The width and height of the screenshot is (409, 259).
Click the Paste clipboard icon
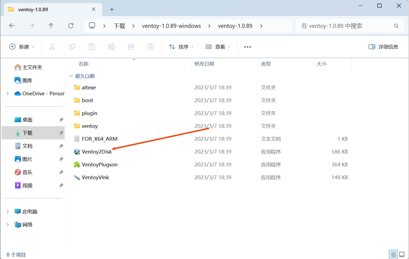pos(92,47)
